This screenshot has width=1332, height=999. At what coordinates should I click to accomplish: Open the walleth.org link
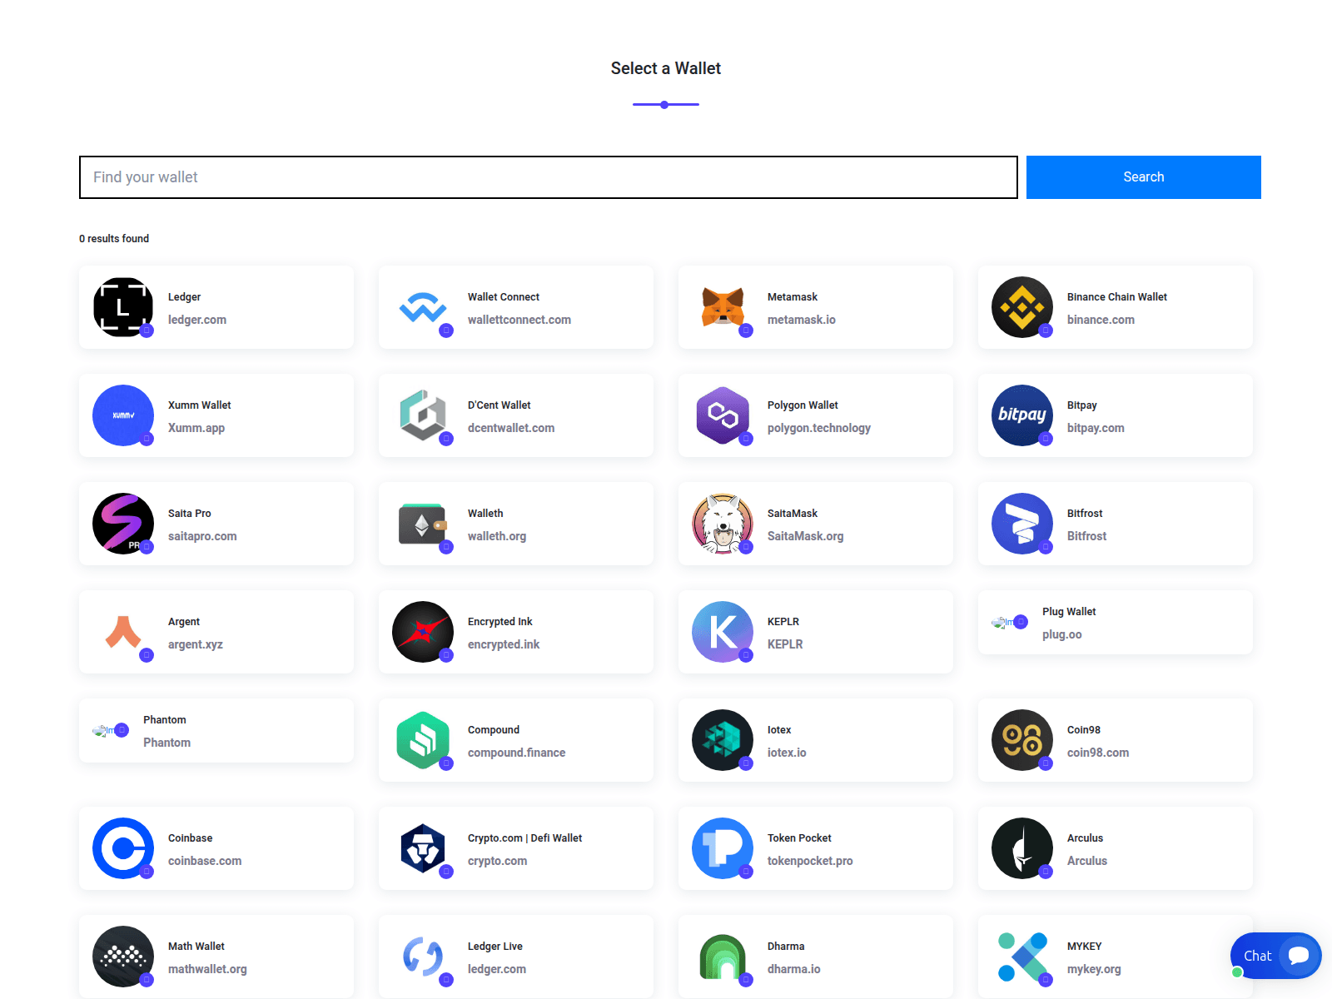coord(497,536)
